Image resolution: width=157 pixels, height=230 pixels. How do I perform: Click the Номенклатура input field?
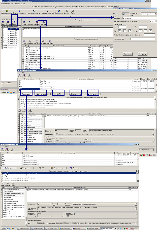tap(143, 39)
